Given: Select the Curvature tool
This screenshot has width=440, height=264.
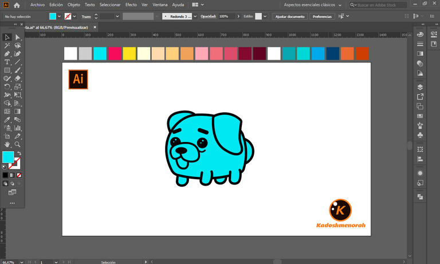Looking at the screenshot, I should click(x=17, y=54).
